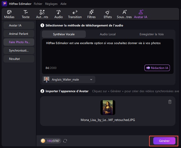Open the Effets tool
Screen dimensions: 181x148
click(x=107, y=14)
